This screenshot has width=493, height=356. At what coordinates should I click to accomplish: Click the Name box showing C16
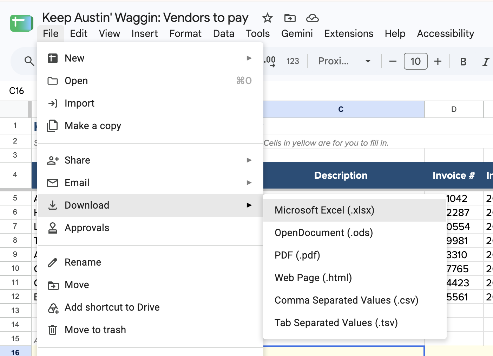click(17, 91)
